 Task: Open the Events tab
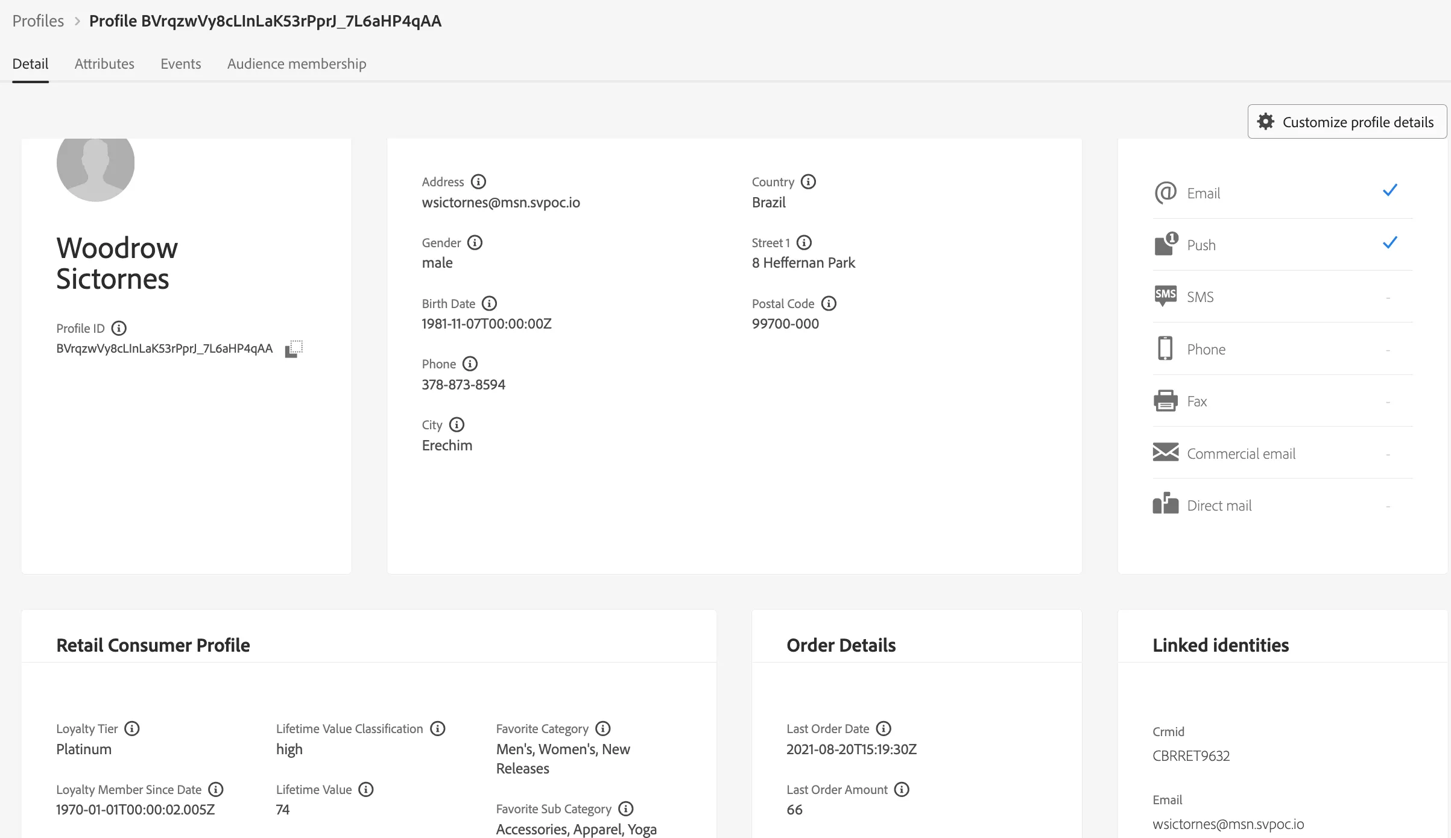(181, 64)
